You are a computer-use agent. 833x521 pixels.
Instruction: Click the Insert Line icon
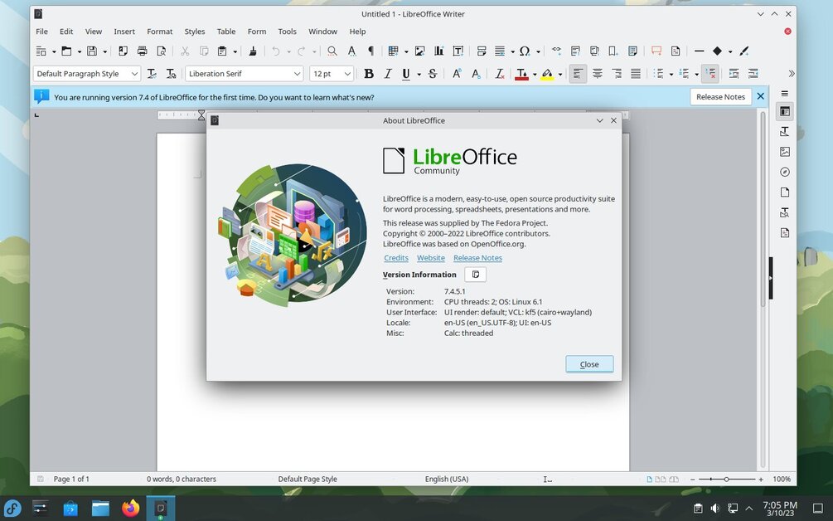699,51
